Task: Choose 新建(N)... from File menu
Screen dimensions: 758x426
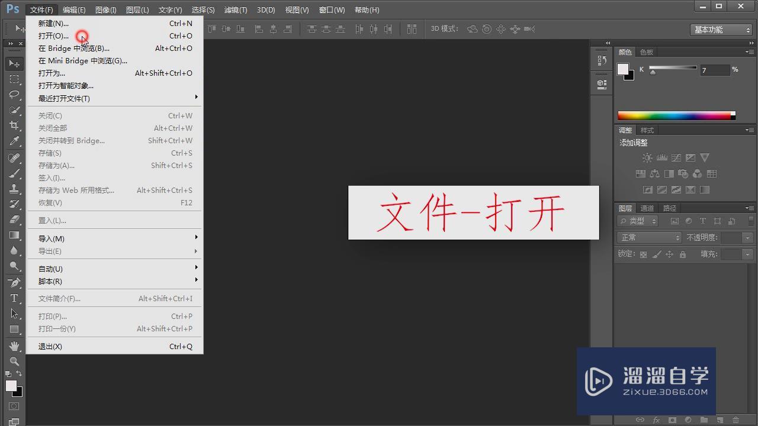Action: pyautogui.click(x=114, y=24)
